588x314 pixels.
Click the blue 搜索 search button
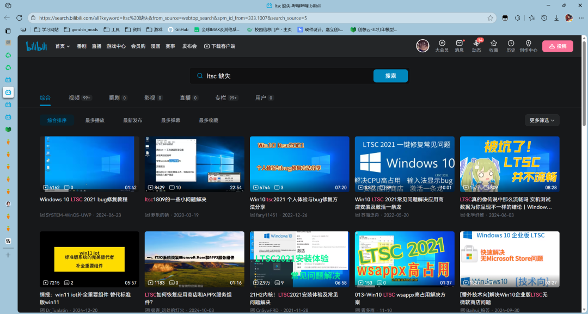[x=390, y=76]
